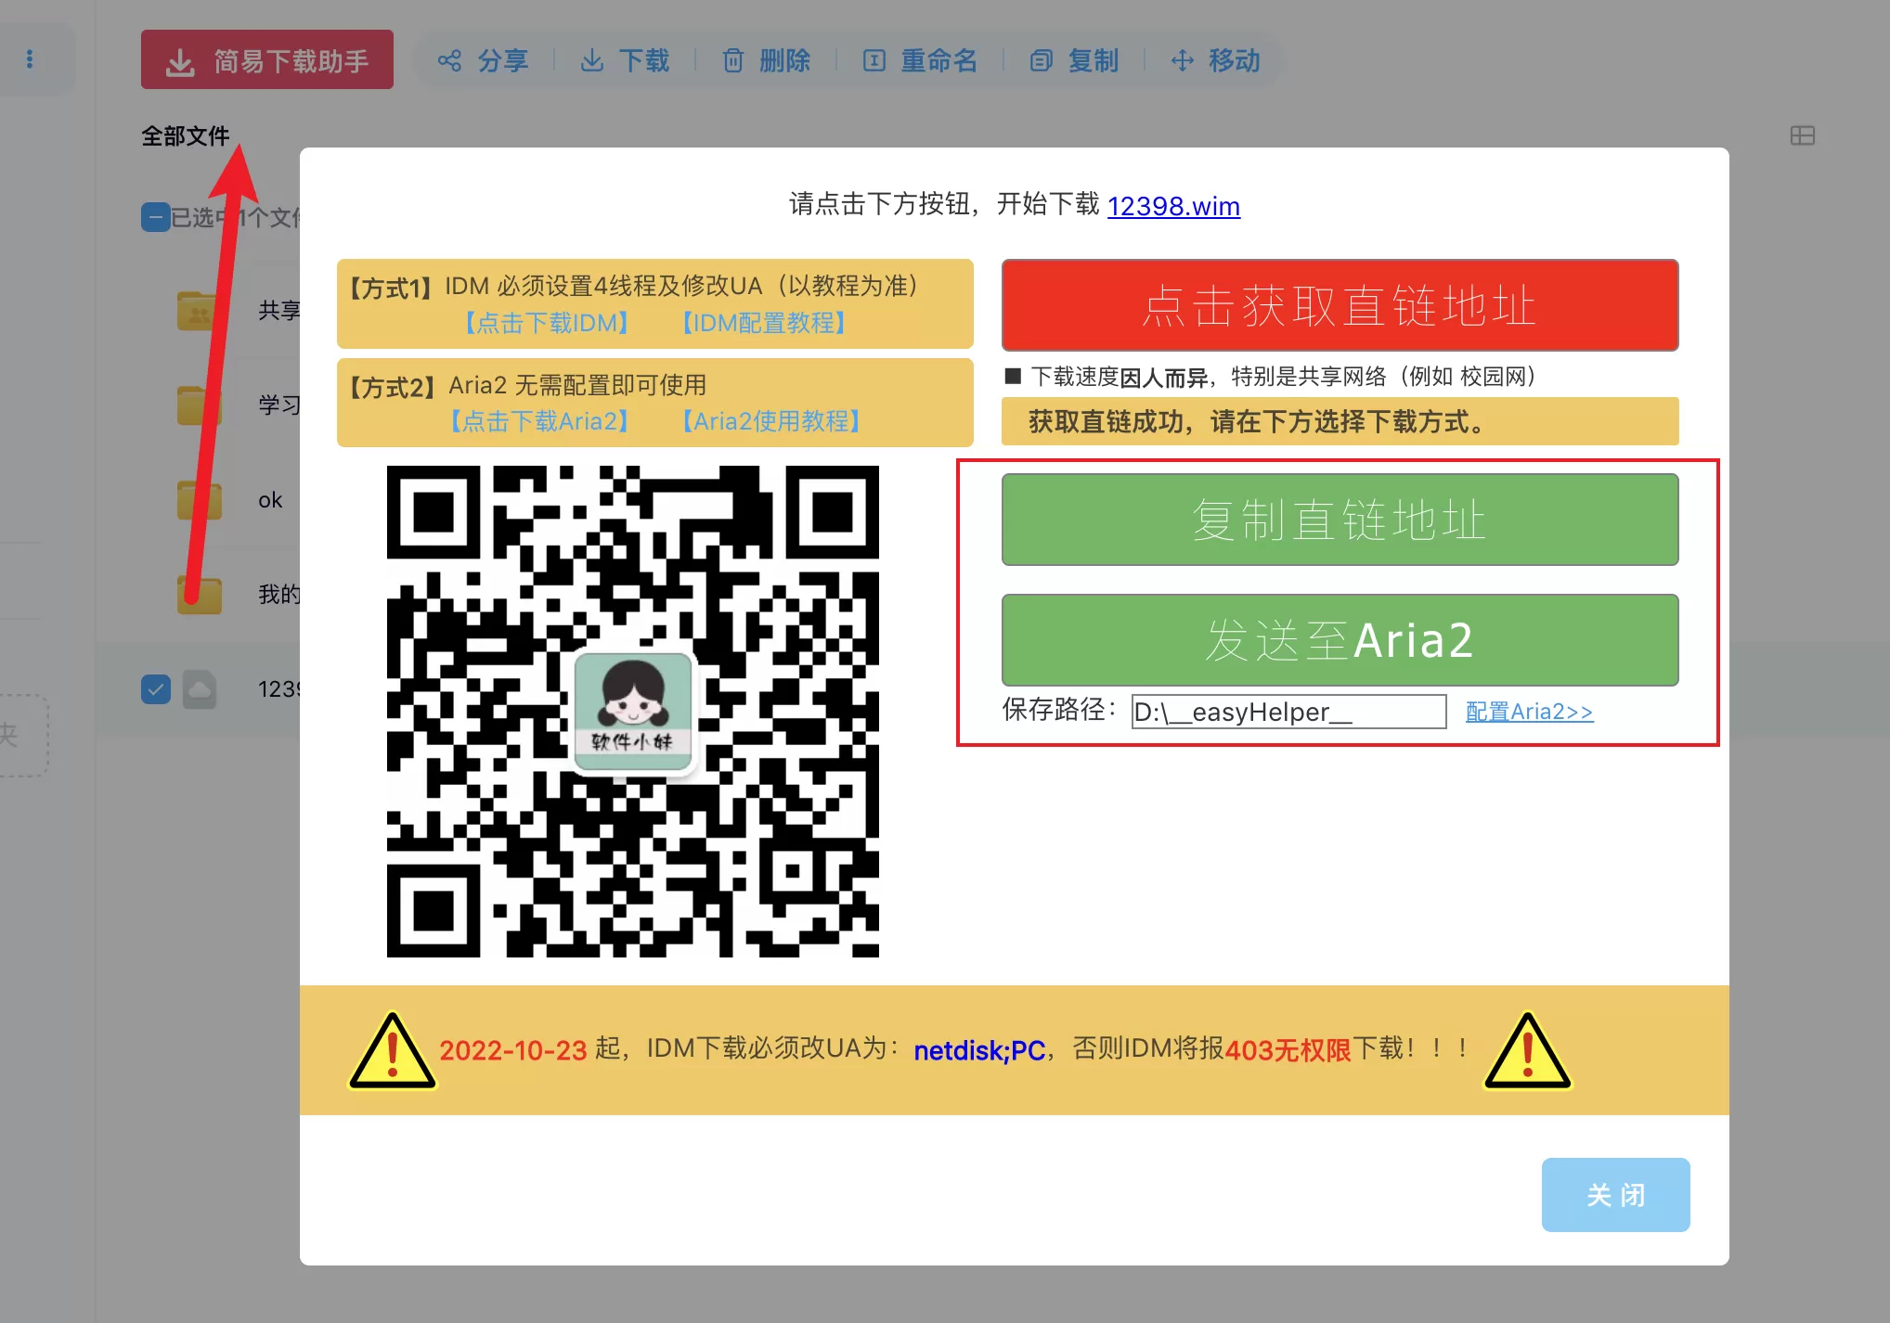Select the ok folder row

click(x=269, y=500)
